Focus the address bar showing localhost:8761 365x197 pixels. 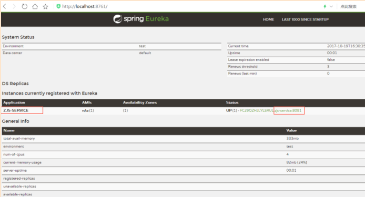[85, 6]
